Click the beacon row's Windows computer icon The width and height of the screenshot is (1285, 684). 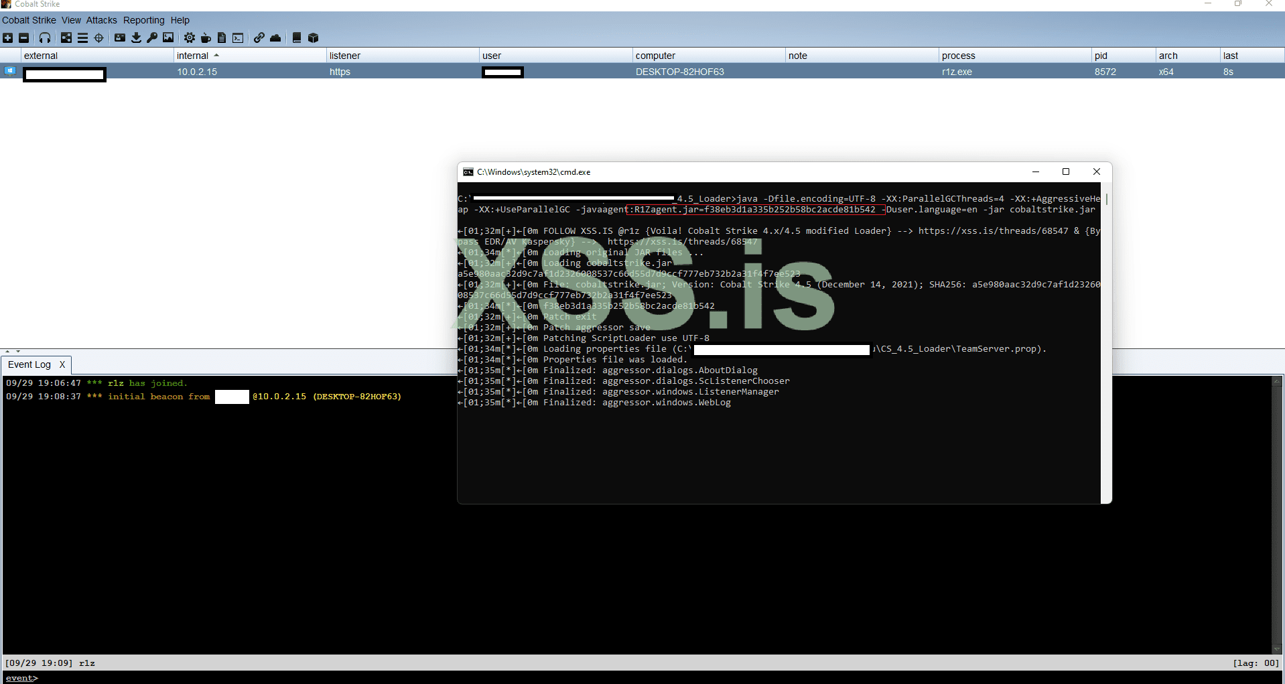(x=10, y=70)
